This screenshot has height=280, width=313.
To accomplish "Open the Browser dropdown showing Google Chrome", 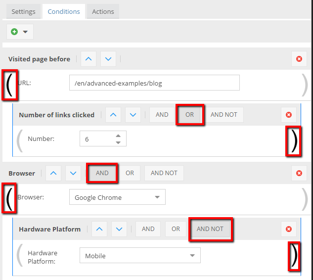I will click(x=117, y=197).
